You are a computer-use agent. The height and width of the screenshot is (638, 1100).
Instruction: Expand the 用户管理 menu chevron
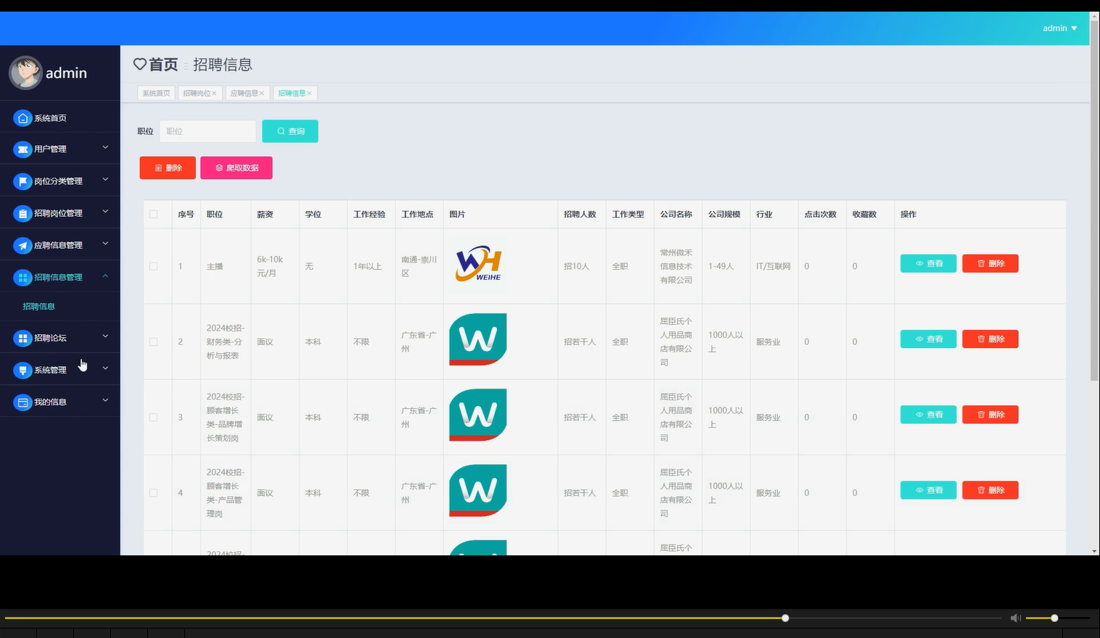(105, 147)
